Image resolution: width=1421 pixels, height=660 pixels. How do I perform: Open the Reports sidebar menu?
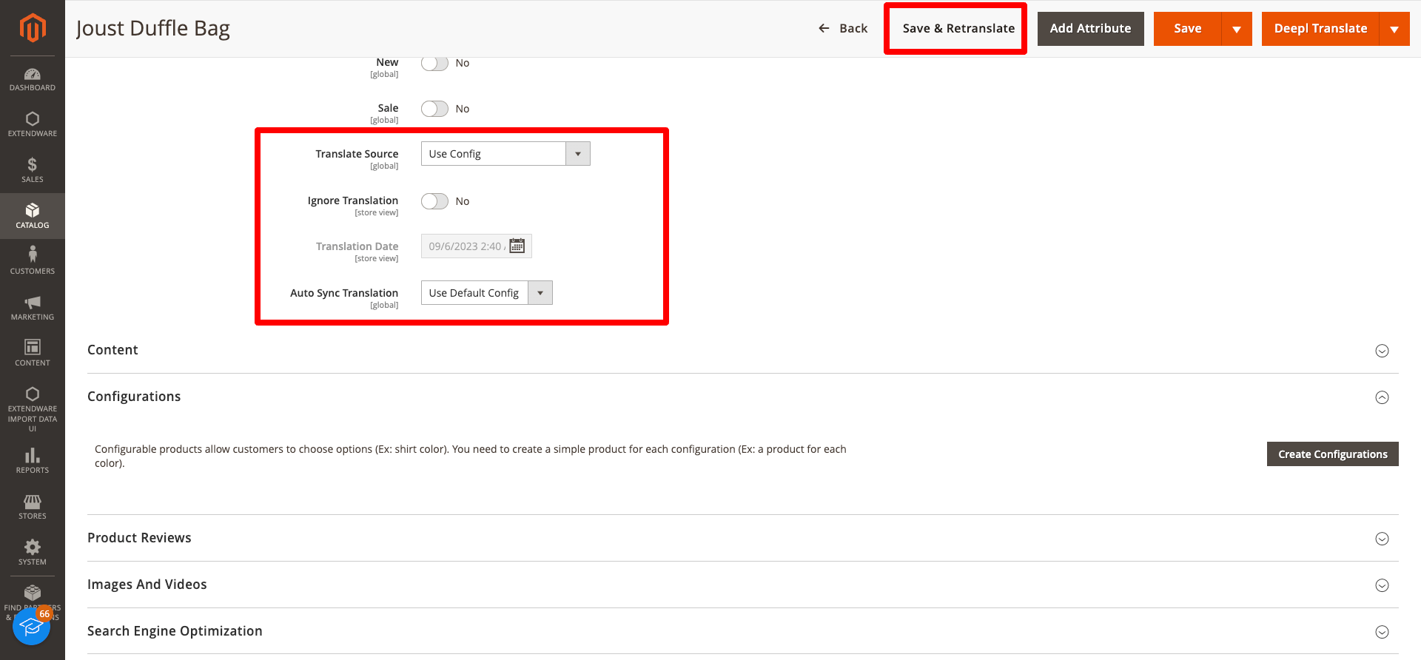(x=33, y=461)
